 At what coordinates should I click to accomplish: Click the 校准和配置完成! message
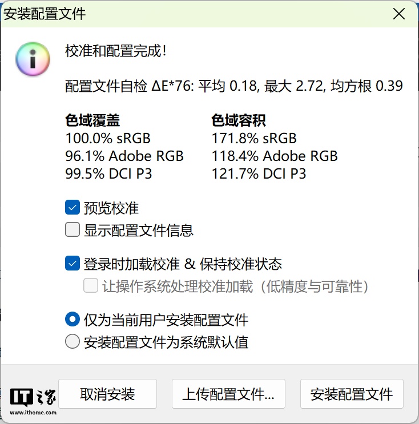click(x=116, y=51)
